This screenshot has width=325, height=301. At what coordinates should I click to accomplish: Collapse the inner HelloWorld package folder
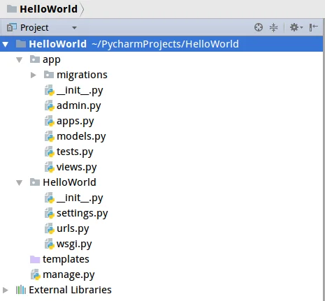coord(20,182)
